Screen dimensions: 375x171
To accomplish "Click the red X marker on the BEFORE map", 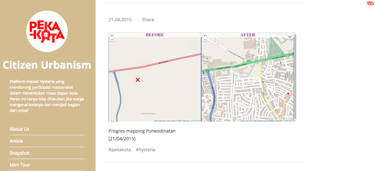I will click(x=137, y=80).
